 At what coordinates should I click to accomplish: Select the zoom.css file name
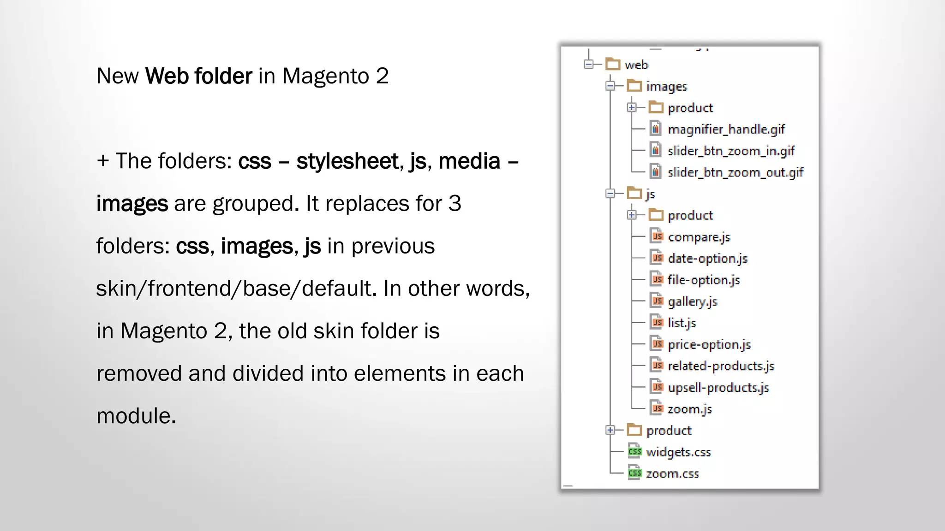672,474
